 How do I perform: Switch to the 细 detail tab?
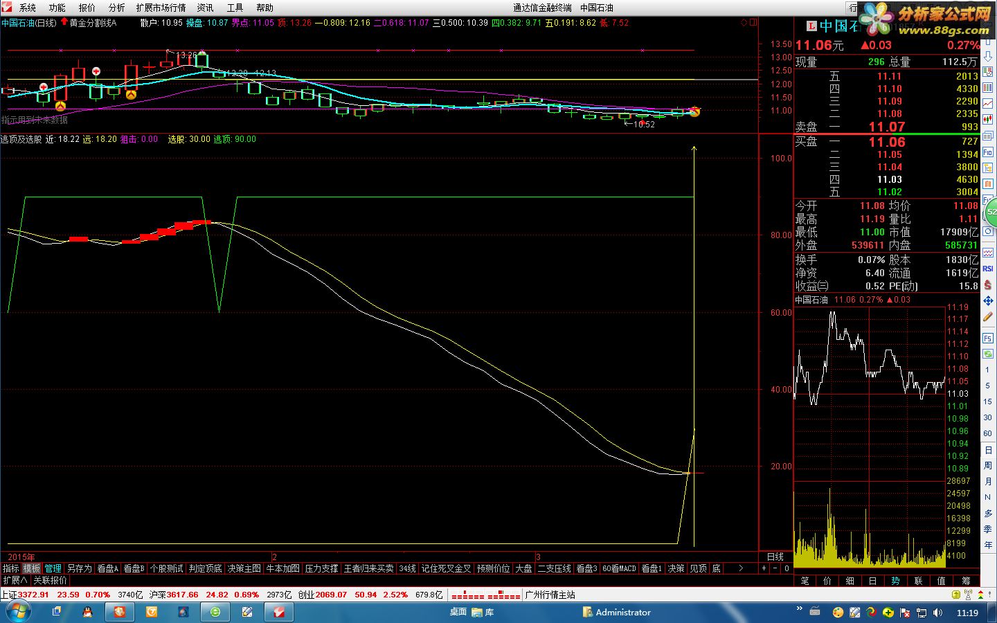point(850,581)
